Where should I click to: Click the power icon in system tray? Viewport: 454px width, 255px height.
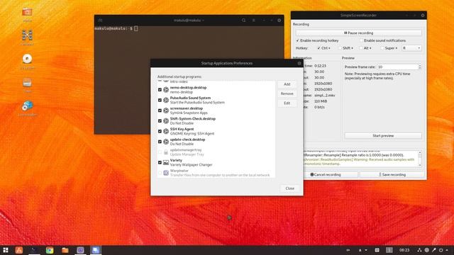point(441,250)
